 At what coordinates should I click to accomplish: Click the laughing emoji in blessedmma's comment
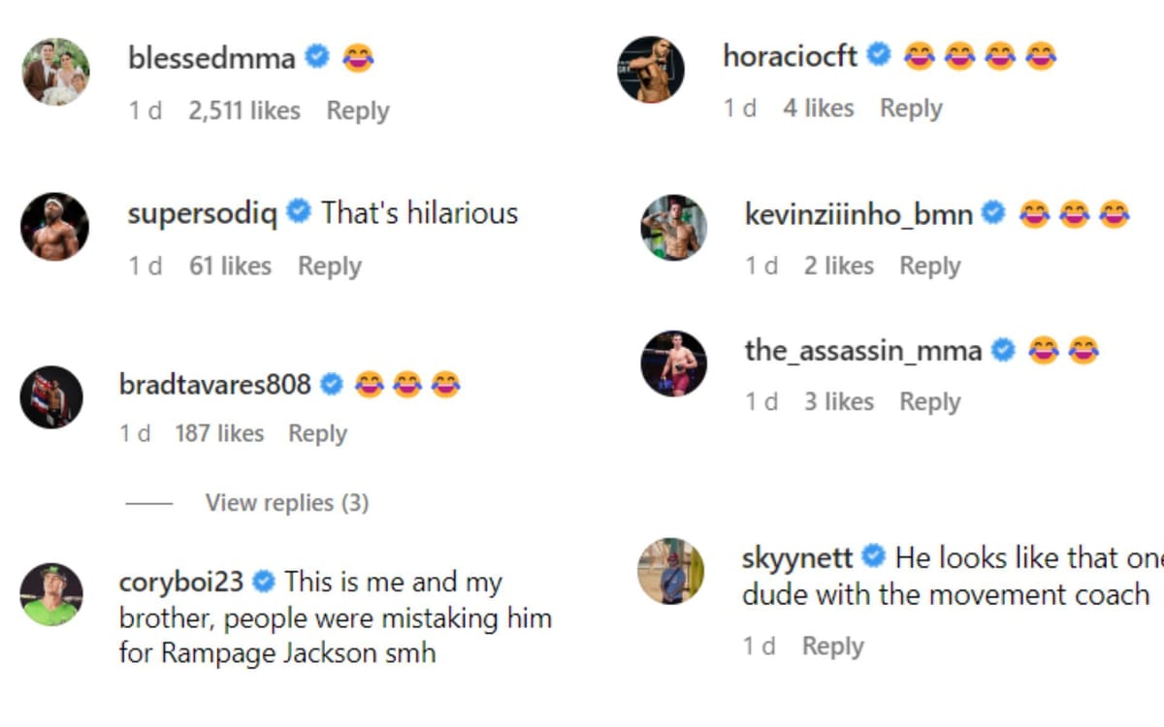[356, 57]
